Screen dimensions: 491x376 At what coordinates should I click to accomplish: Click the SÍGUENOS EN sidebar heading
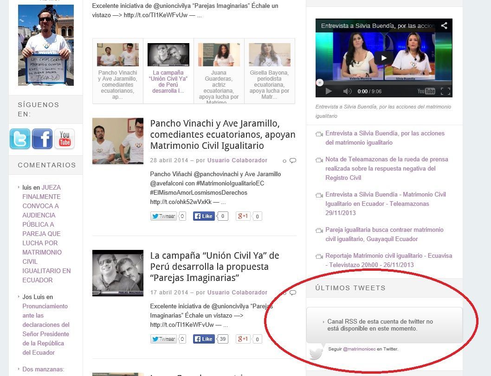(39, 109)
